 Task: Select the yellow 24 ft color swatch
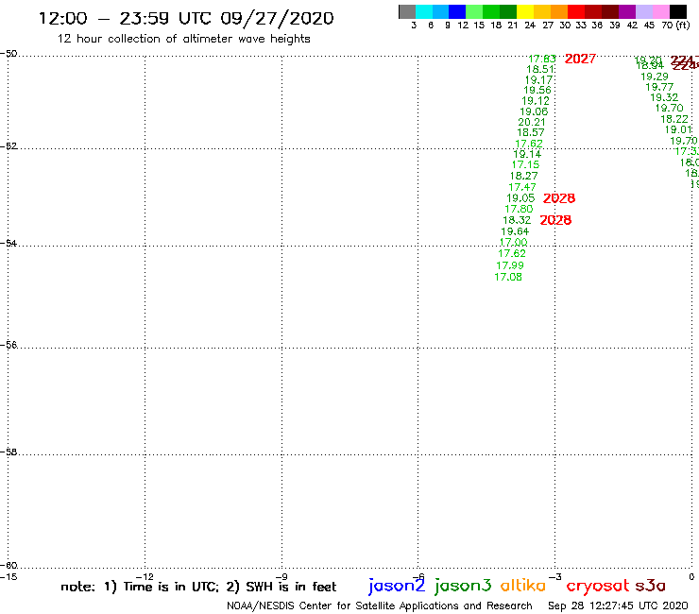pos(525,11)
